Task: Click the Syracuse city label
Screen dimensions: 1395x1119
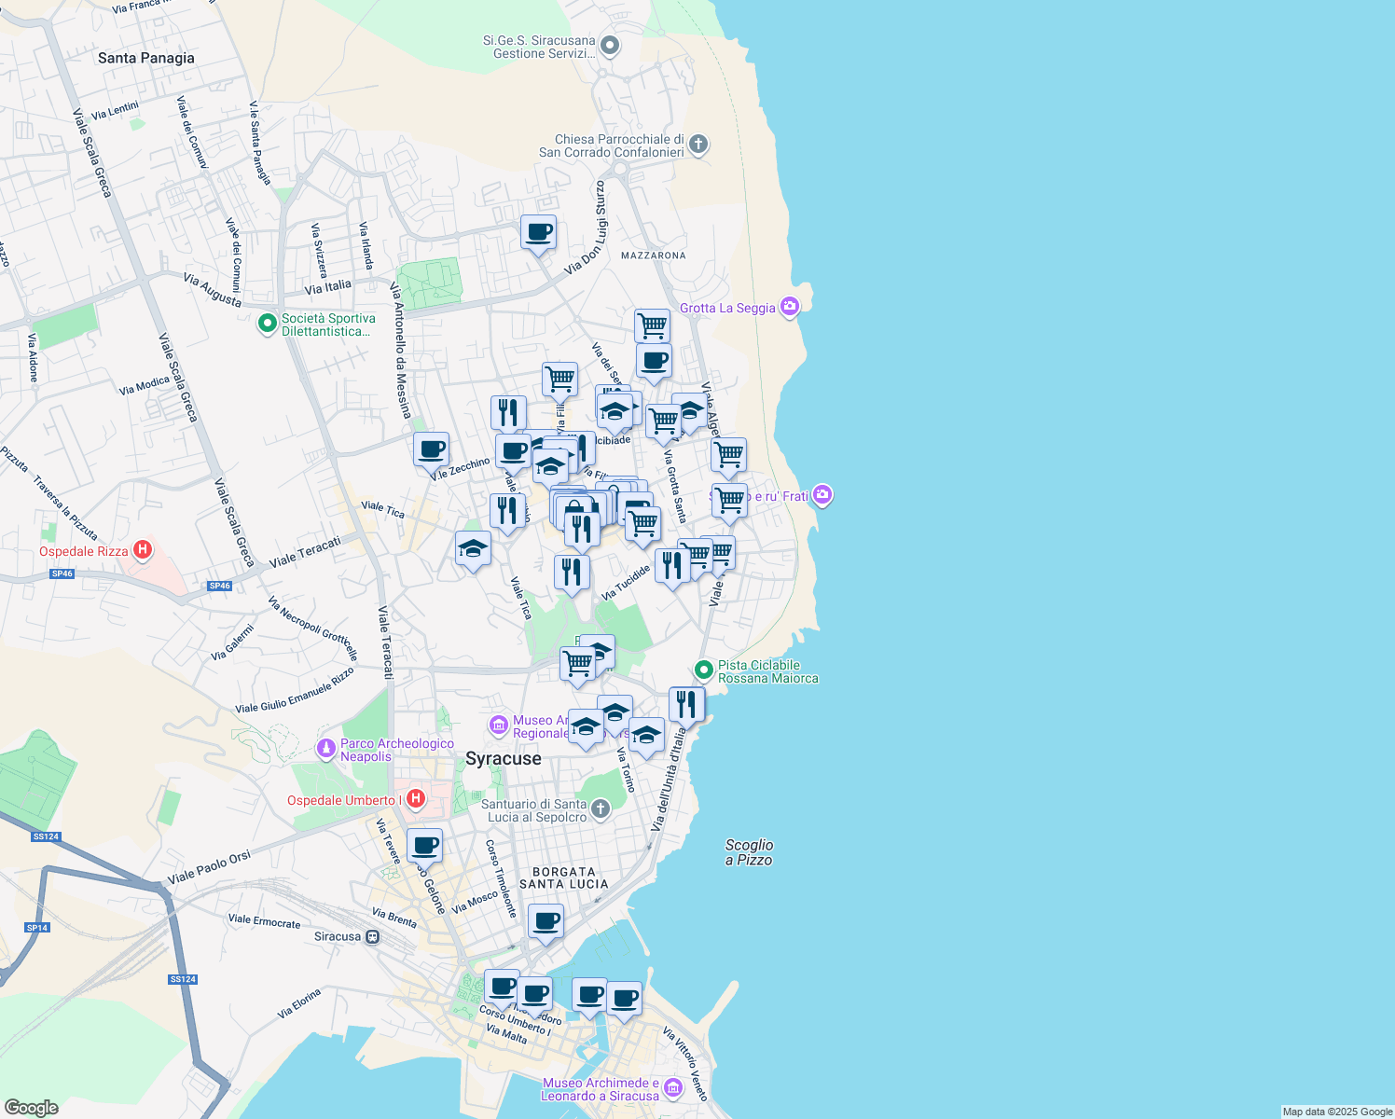Action: [503, 758]
